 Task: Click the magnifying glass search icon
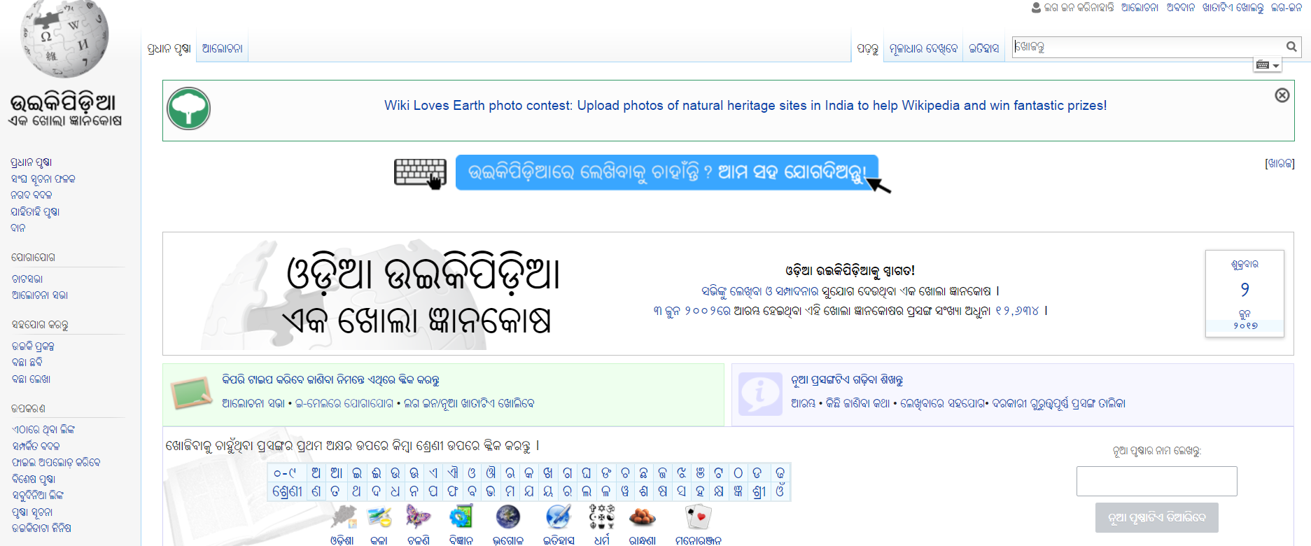click(1291, 47)
